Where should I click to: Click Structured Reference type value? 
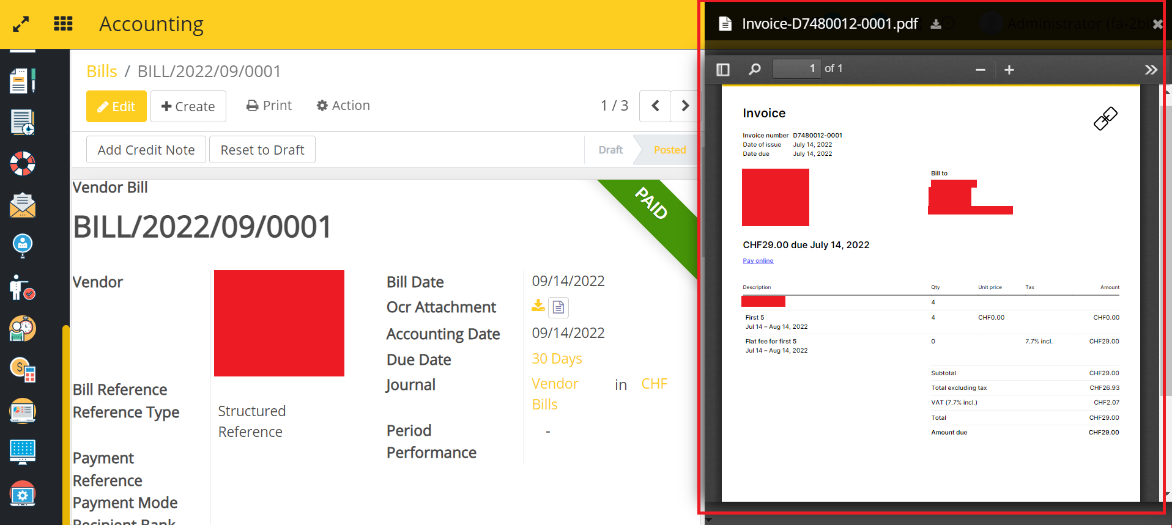tap(252, 422)
